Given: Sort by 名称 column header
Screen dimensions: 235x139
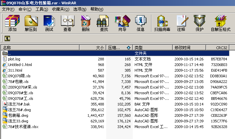Looking at the screenshot, I should pos(40,48).
